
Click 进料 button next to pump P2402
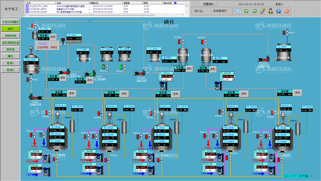tap(63, 78)
